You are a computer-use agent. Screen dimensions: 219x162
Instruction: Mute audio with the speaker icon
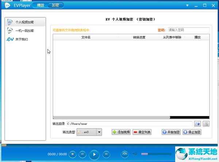click(135, 154)
